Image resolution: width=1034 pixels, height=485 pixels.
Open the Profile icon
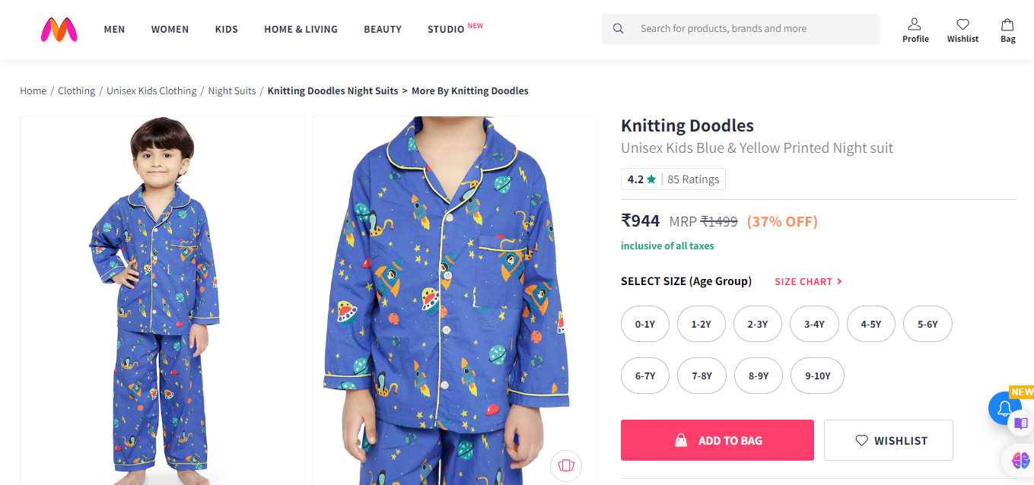[915, 25]
